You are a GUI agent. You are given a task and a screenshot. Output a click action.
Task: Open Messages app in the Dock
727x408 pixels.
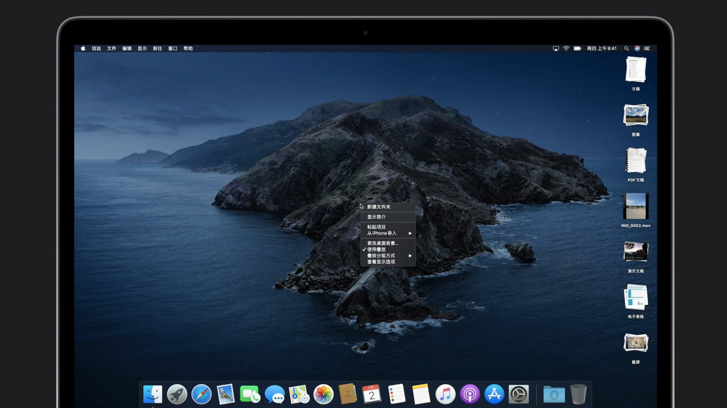[x=275, y=394]
